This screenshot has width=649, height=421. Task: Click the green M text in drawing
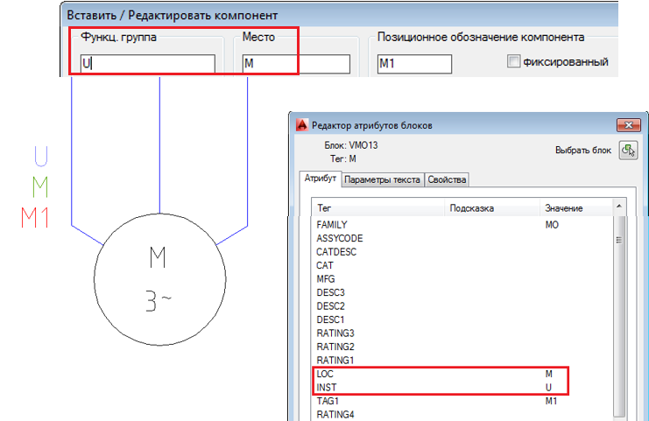pyautogui.click(x=40, y=187)
